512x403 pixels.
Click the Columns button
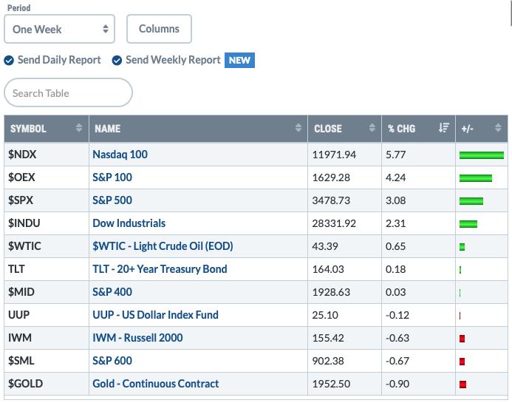click(159, 29)
